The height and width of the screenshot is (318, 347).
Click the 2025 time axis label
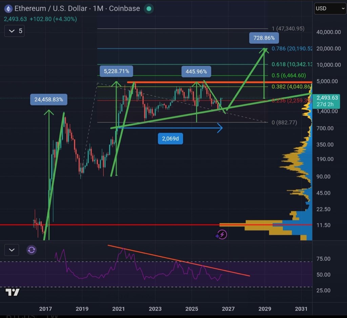pos(192,309)
